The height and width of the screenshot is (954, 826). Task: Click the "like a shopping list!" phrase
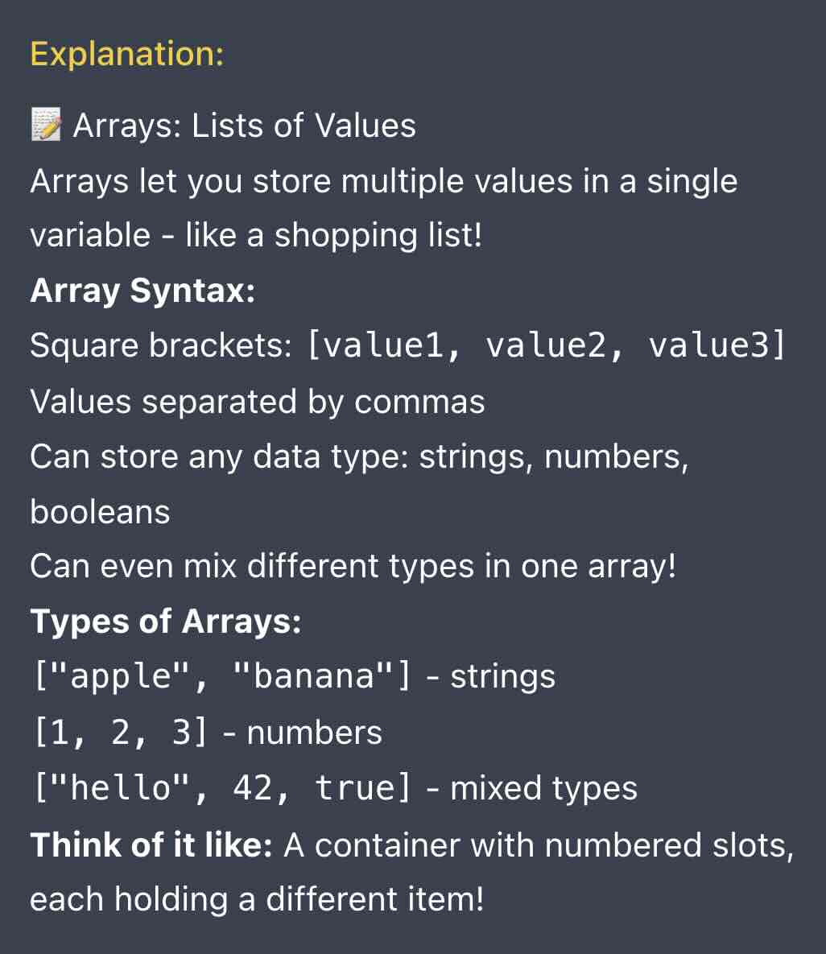333,235
